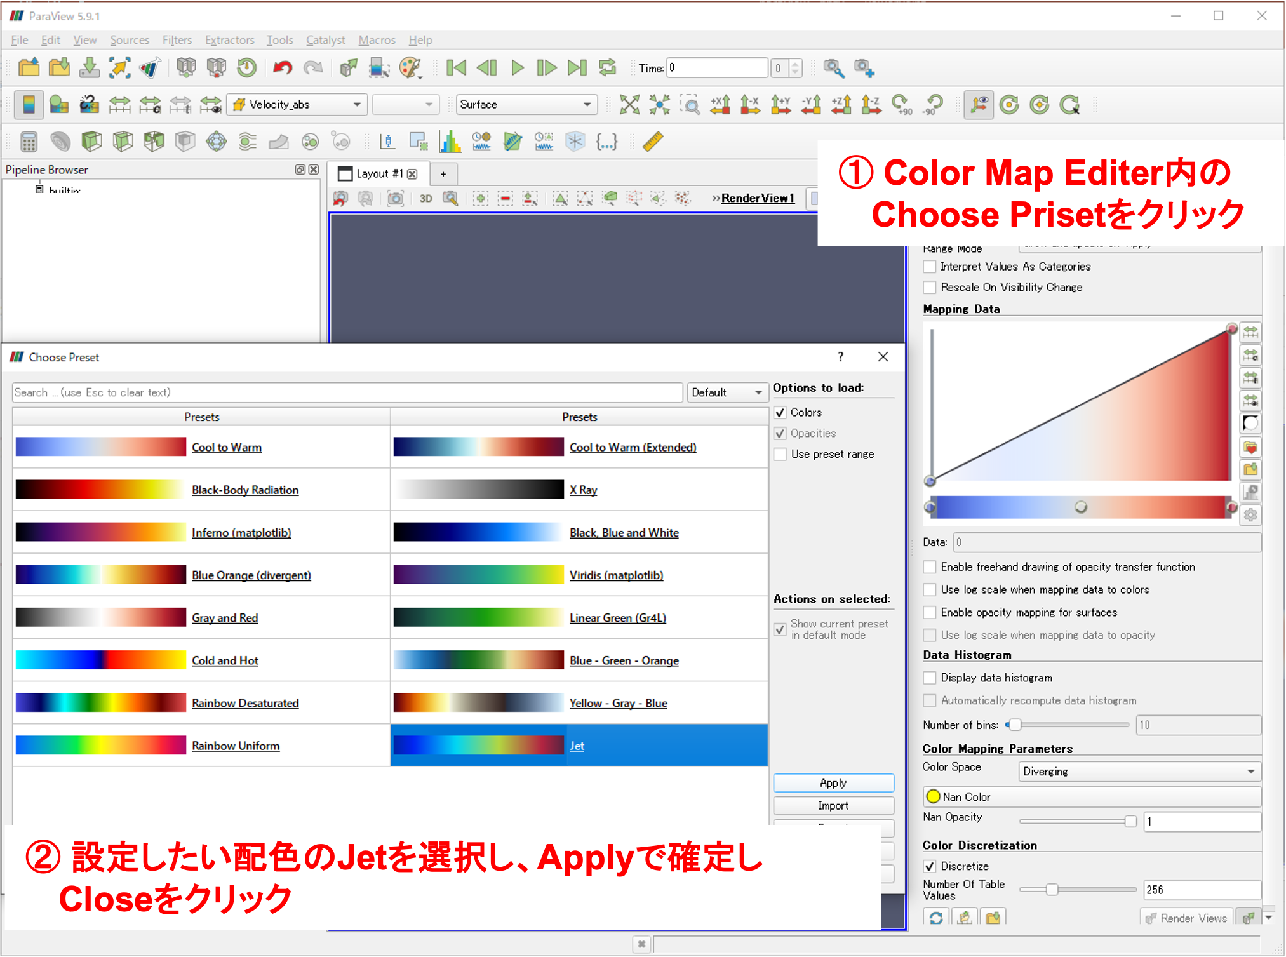Click the Undo toolbar icon
The height and width of the screenshot is (957, 1286).
point(283,68)
